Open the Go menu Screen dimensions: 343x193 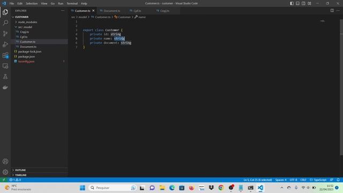[53, 4]
